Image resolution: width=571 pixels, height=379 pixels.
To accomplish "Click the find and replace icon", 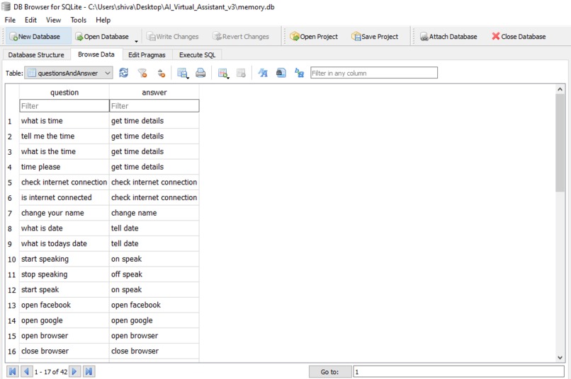I will pos(300,73).
